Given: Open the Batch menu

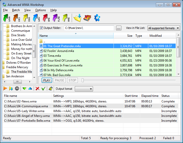Looking at the screenshot, I should point(16,10).
